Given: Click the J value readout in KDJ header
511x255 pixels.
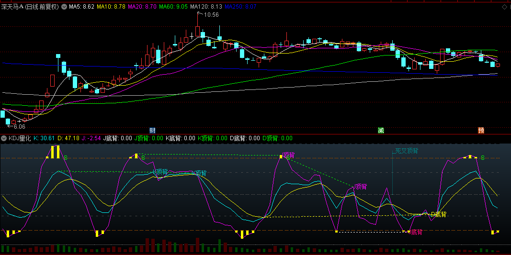Looking at the screenshot, I should tap(91, 138).
